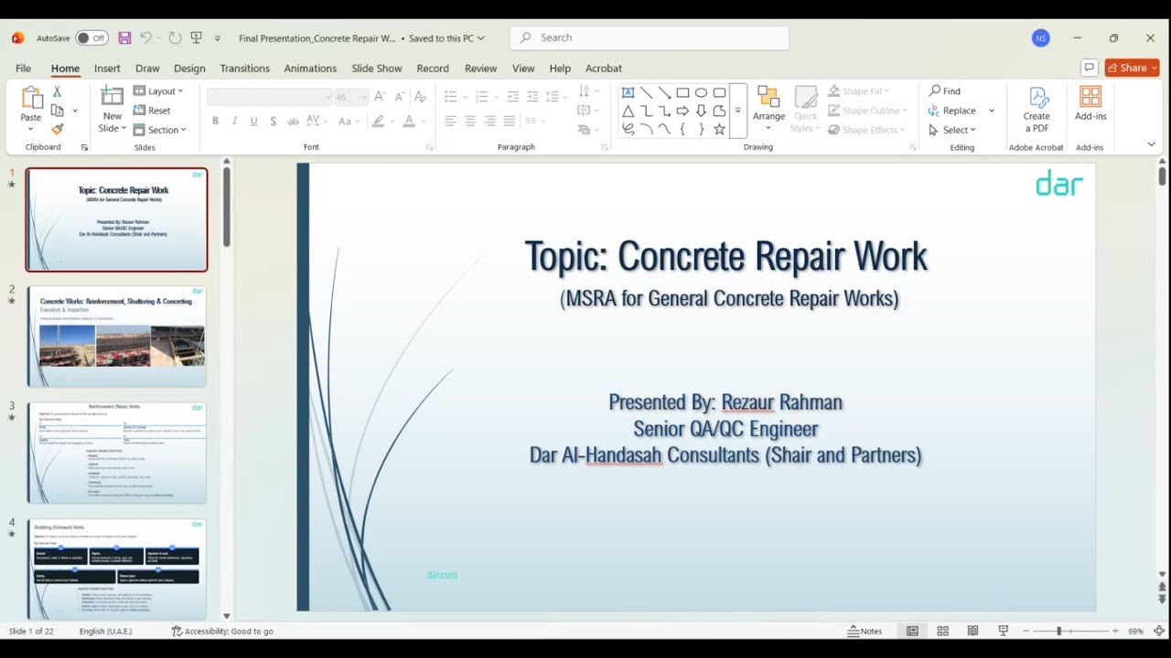Toggle Bold formatting
This screenshot has height=658, width=1171.
coord(215,121)
